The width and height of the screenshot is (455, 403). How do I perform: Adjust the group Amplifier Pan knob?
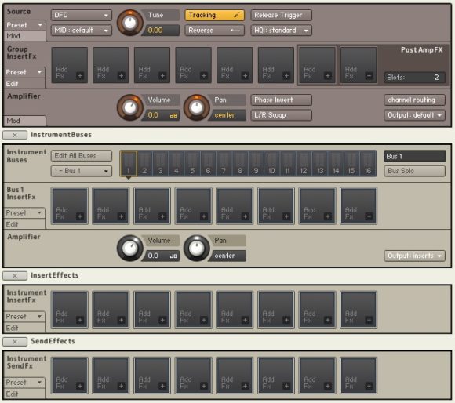pos(197,107)
